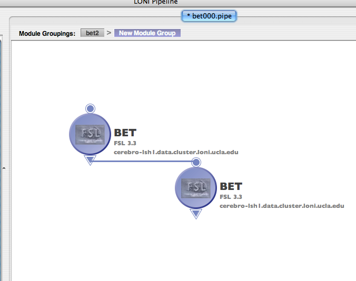
Task: Select the bet000.pipe workflow tab
Action: click(209, 16)
